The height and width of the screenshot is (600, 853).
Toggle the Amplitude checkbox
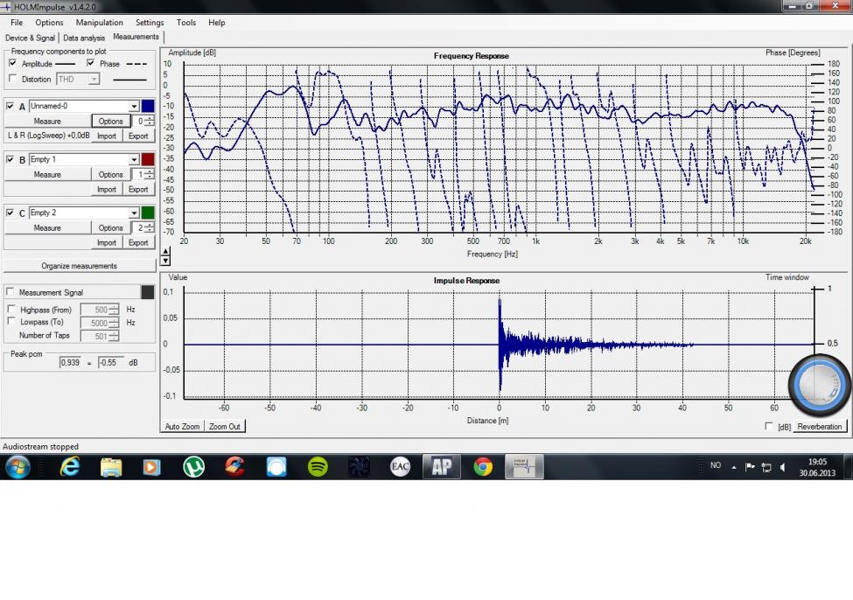coord(12,64)
